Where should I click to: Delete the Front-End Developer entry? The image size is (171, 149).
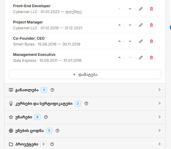click(151, 9)
